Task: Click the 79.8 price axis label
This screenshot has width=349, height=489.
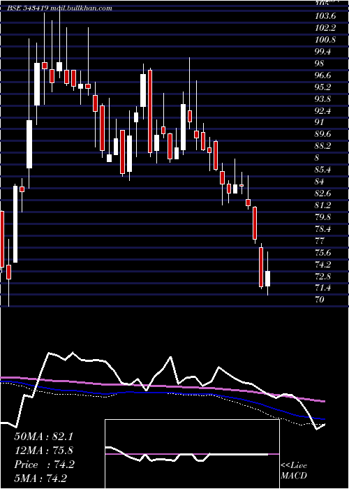Action: [324, 217]
